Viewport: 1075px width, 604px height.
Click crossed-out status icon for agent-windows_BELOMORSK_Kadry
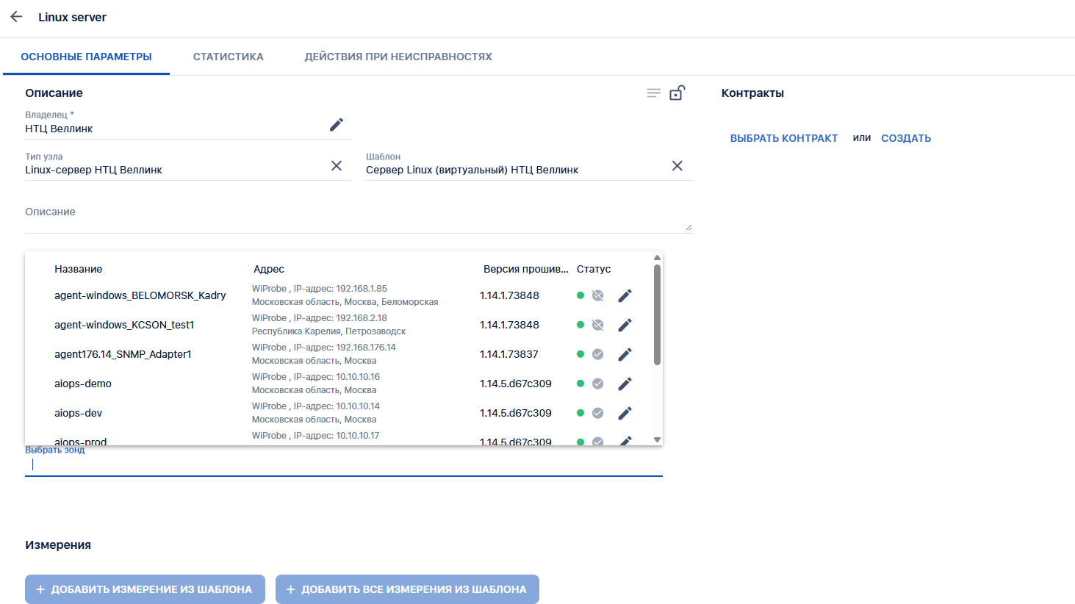coord(598,295)
